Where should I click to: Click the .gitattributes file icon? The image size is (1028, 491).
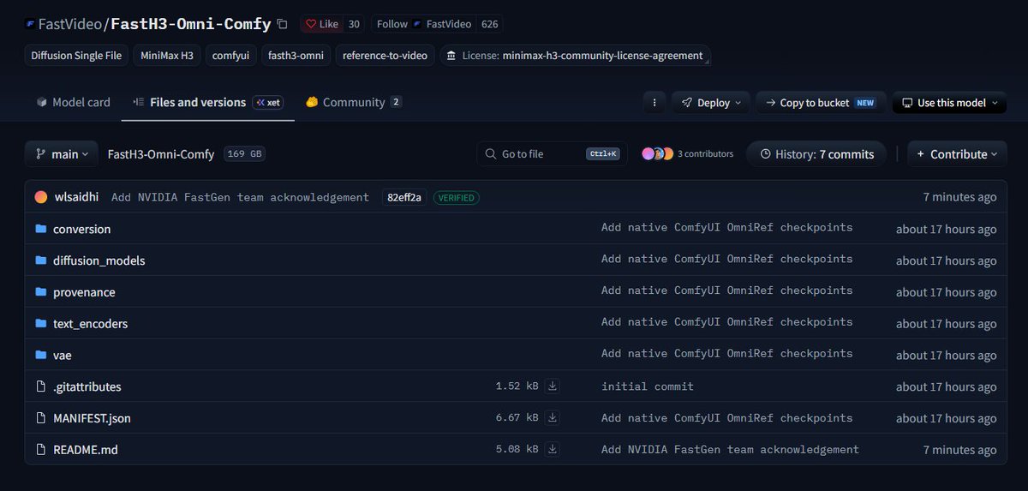(40, 386)
